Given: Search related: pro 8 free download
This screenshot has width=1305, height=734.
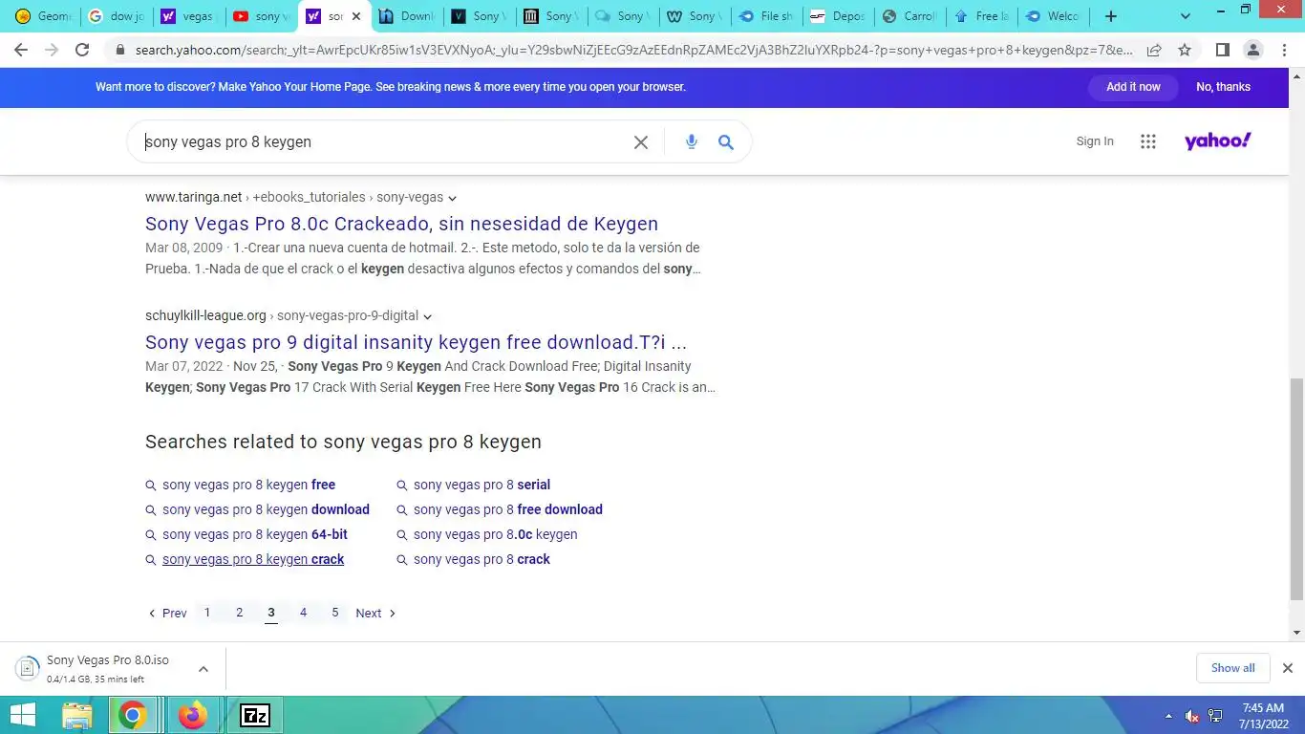Looking at the screenshot, I should pyautogui.click(x=508, y=509).
